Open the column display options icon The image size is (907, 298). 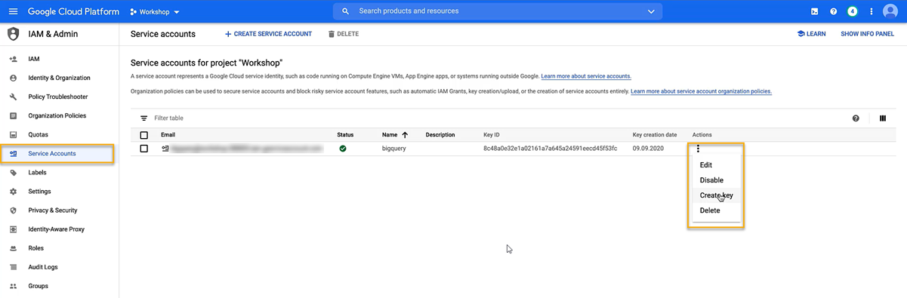[882, 118]
